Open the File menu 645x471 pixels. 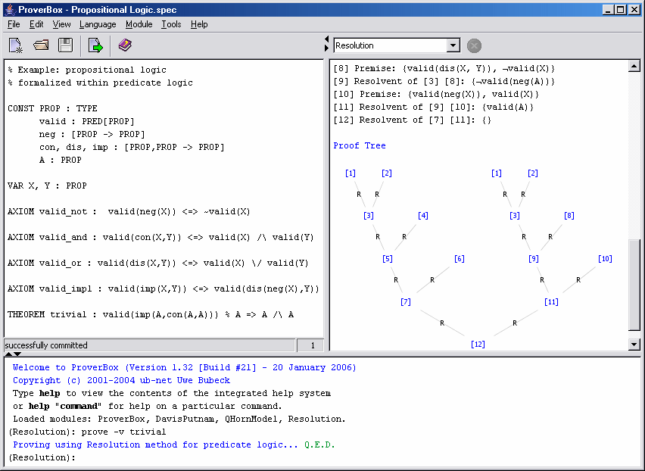coord(14,24)
